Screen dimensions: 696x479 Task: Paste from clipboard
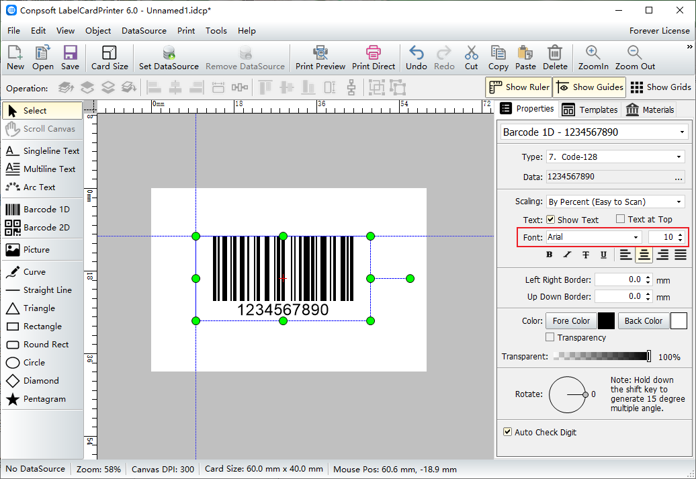pyautogui.click(x=525, y=58)
